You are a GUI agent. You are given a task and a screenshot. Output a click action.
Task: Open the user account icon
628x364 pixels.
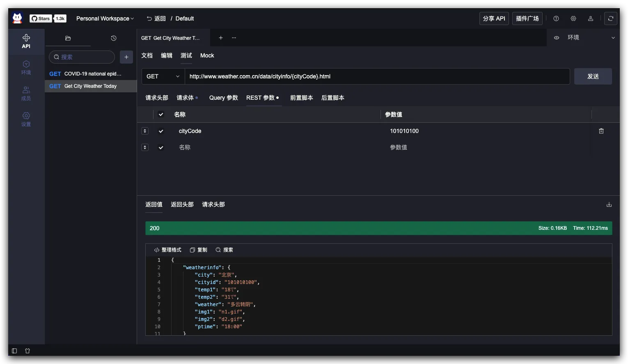(591, 18)
